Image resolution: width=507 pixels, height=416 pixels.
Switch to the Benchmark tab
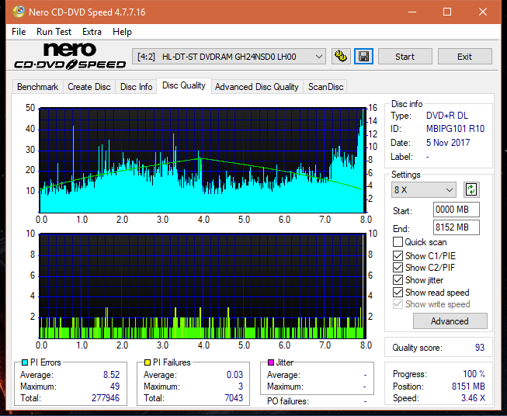point(38,87)
